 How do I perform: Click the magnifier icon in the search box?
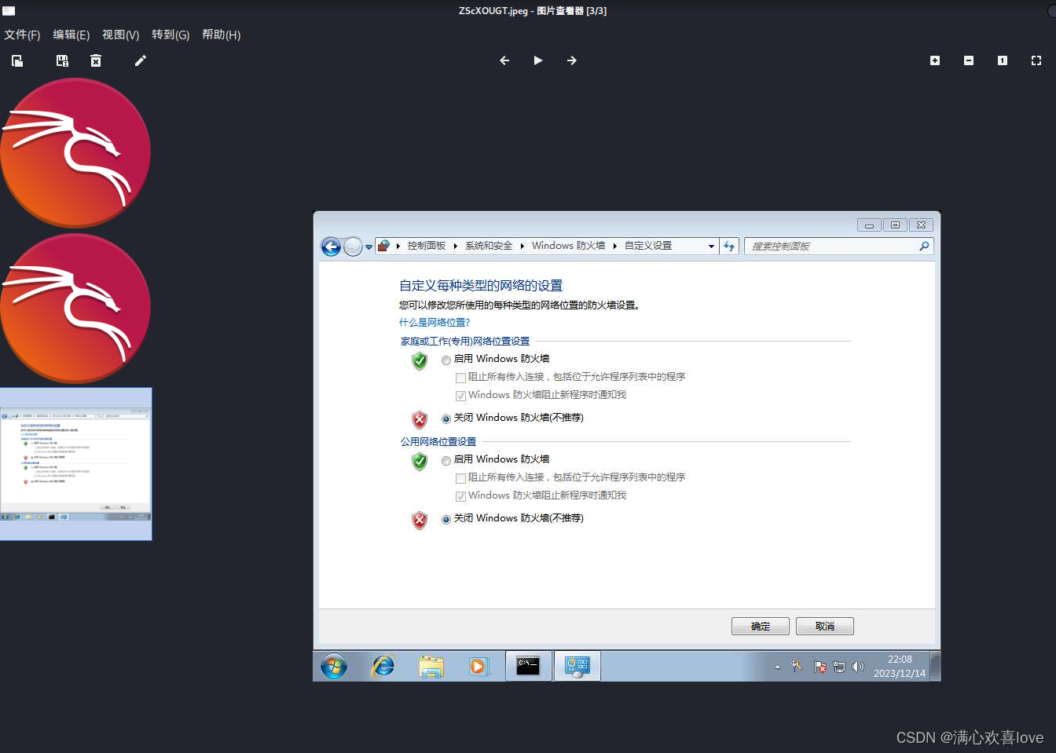(x=924, y=247)
